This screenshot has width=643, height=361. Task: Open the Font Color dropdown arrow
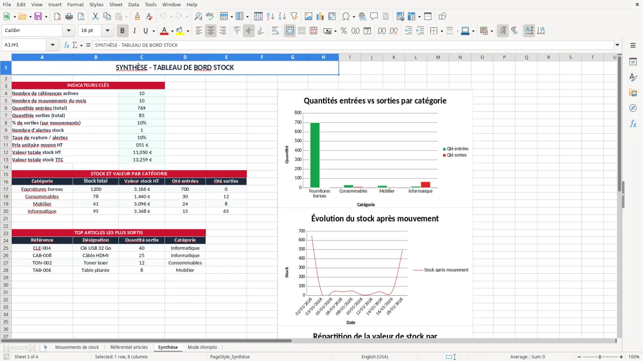173,31
